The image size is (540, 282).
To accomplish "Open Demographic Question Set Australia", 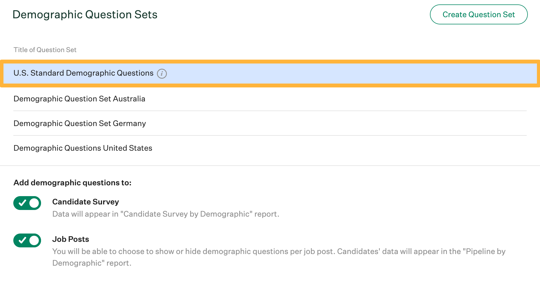I will (x=79, y=99).
